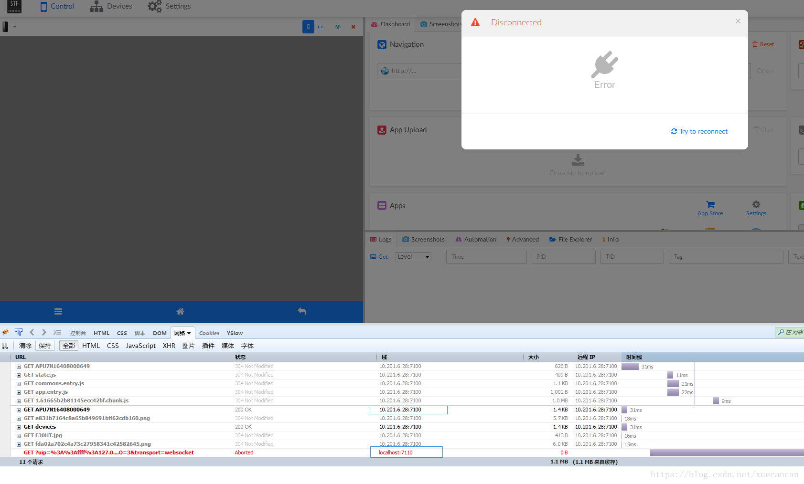
Task: Click the Firebug inspect element icon
Action: pyautogui.click(x=19, y=332)
